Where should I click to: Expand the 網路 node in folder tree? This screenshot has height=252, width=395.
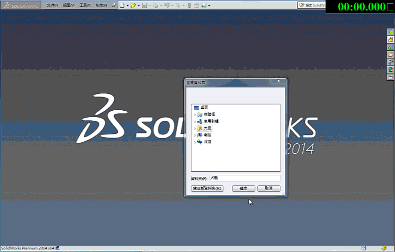(195, 142)
